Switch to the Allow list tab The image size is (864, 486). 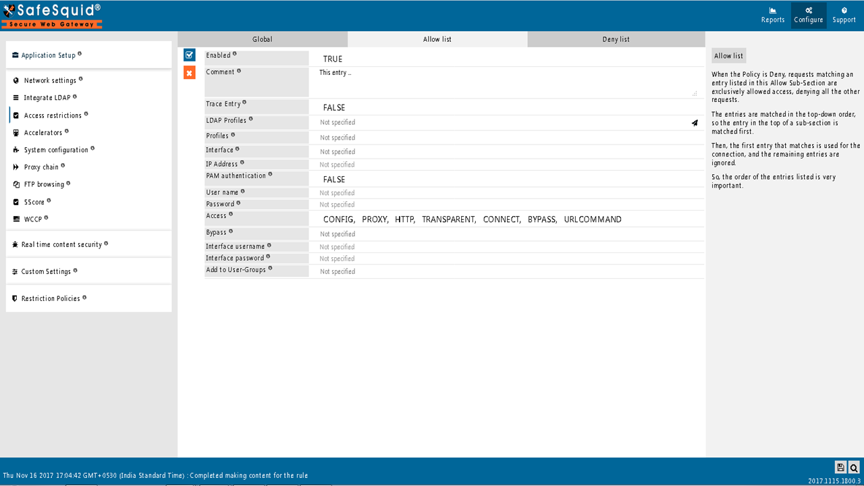pyautogui.click(x=437, y=39)
